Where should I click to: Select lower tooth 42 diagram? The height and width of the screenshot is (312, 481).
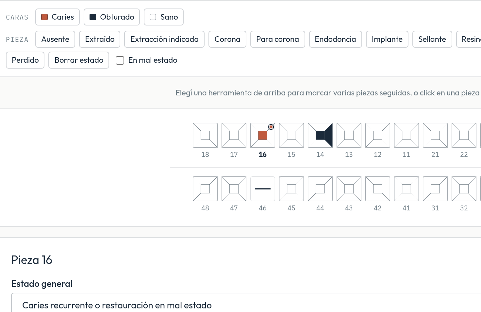tap(378, 189)
